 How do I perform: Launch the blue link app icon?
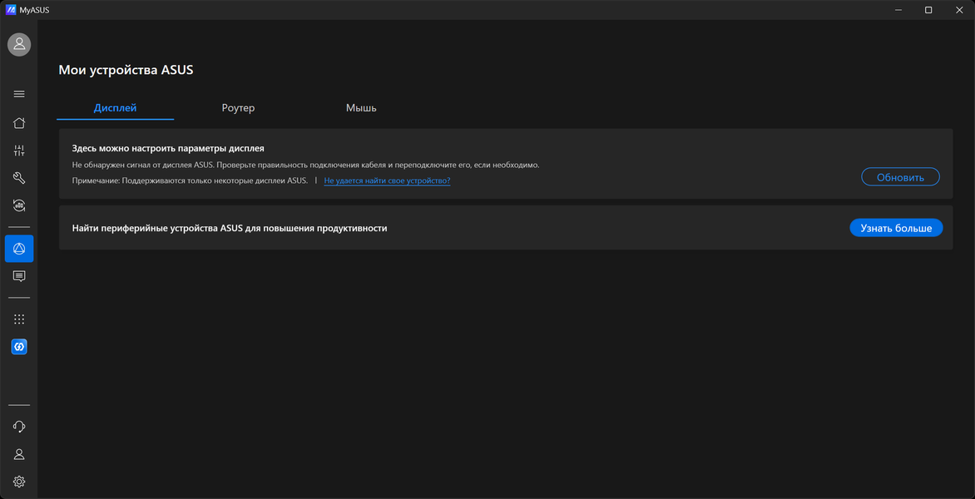(x=19, y=347)
